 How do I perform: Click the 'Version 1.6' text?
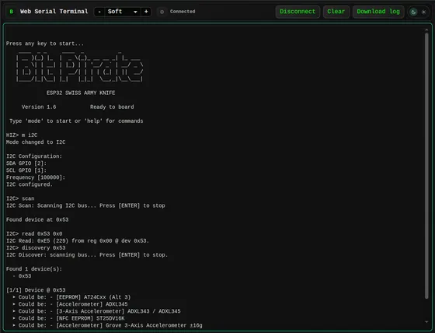39,107
